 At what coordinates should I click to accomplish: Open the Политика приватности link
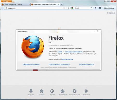[87, 64]
